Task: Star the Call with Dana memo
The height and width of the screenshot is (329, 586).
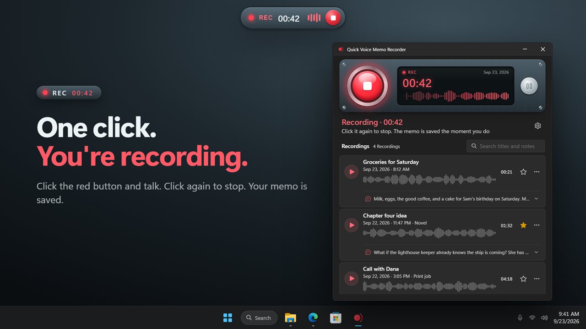Action: pyautogui.click(x=523, y=279)
